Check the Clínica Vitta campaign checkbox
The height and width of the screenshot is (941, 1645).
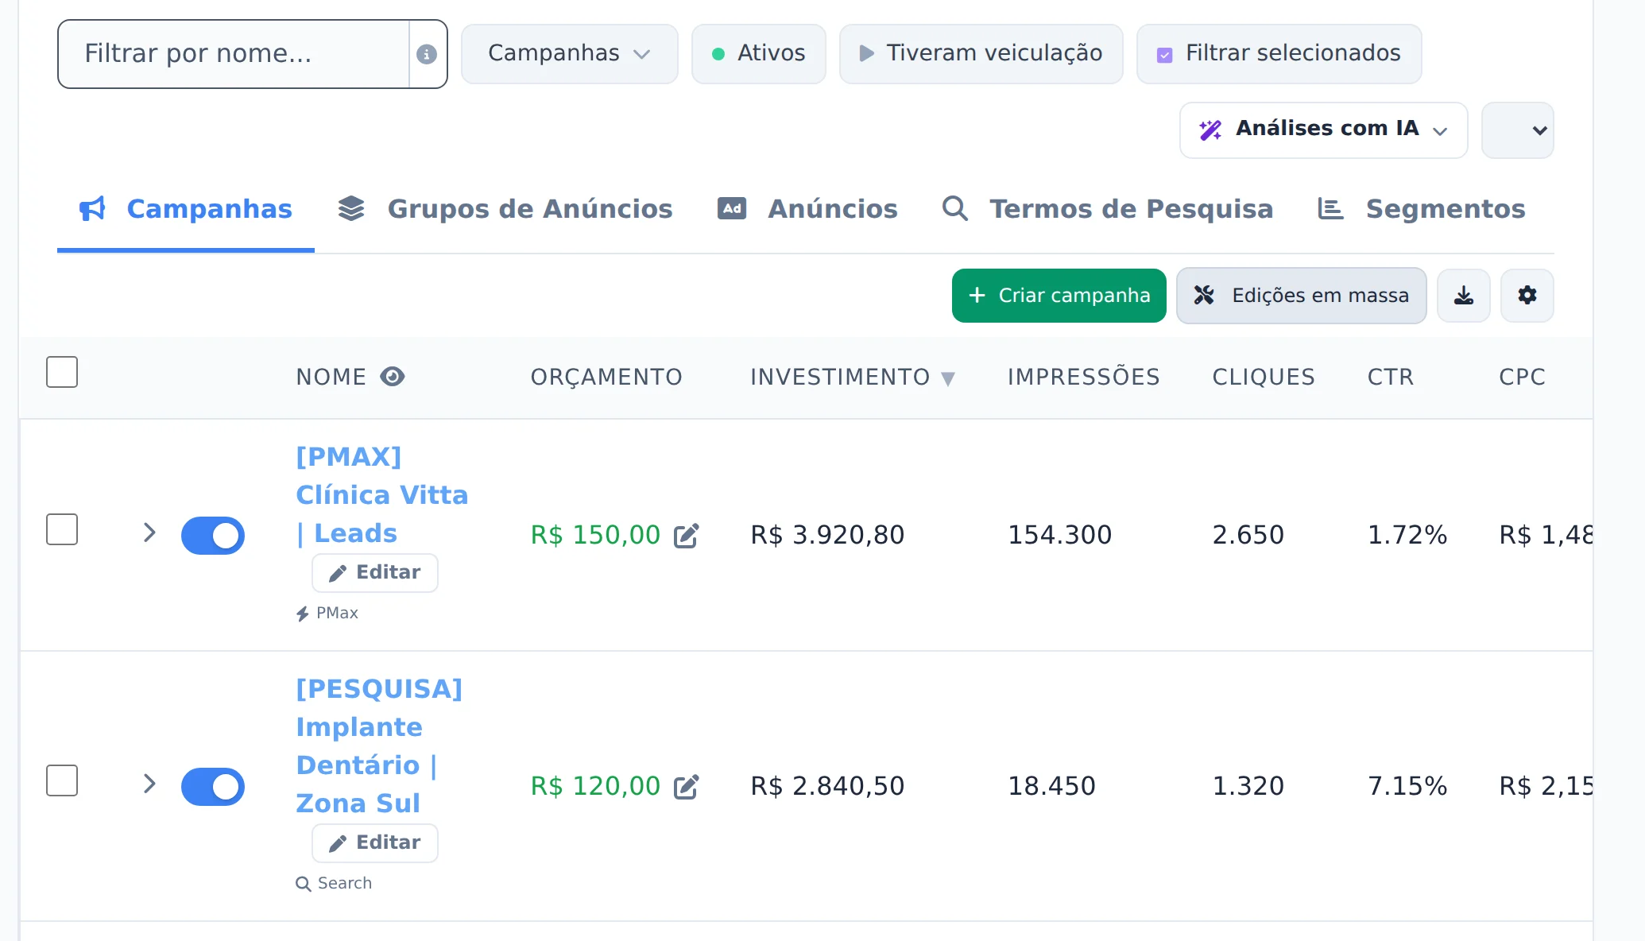[x=62, y=529]
